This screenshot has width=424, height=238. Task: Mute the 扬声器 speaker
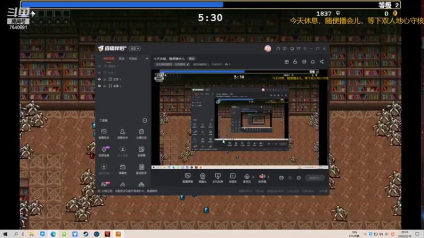(262, 178)
